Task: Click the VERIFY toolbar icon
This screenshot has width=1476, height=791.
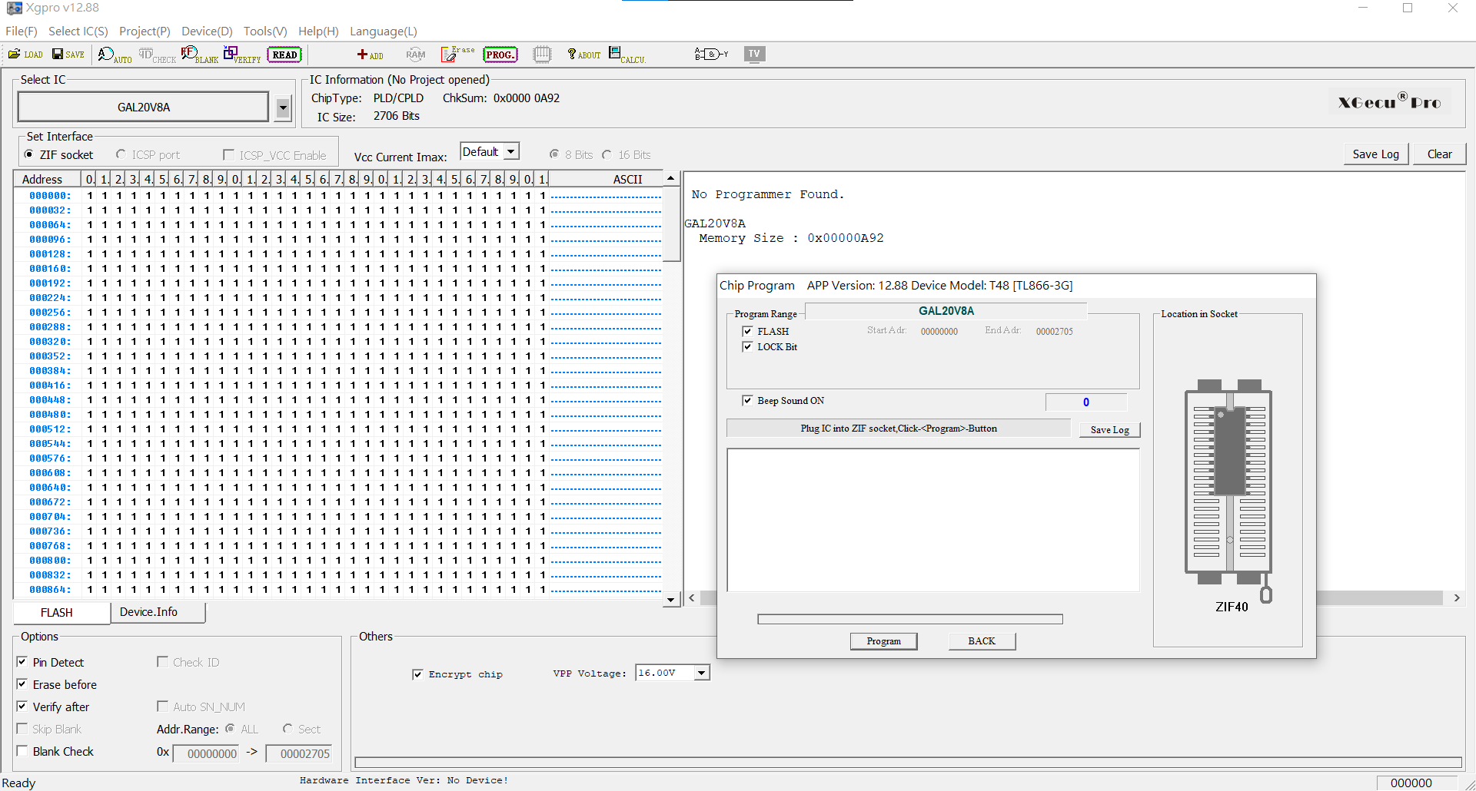Action: pyautogui.click(x=242, y=55)
